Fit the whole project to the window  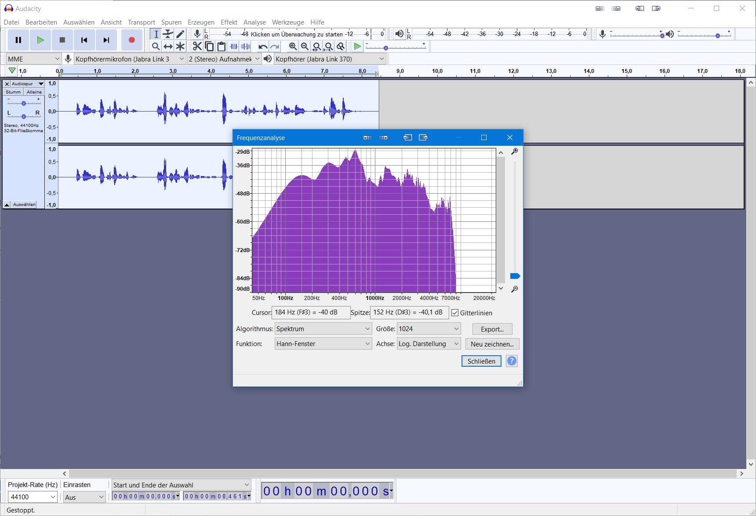click(x=328, y=46)
